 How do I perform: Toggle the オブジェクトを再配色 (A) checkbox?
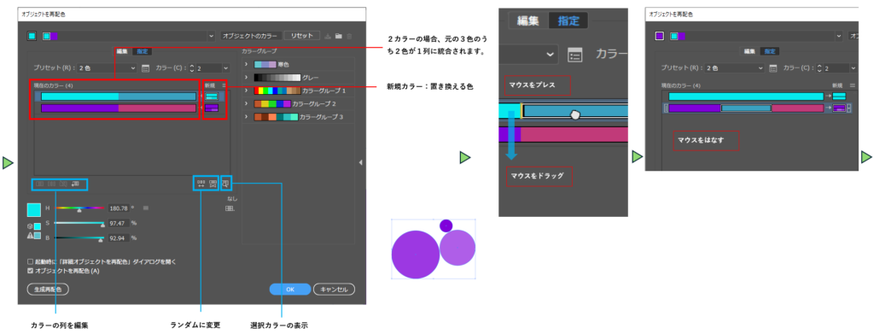coord(30,271)
